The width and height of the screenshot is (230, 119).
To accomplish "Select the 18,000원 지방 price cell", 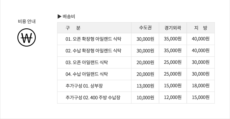I will (x=201, y=86).
